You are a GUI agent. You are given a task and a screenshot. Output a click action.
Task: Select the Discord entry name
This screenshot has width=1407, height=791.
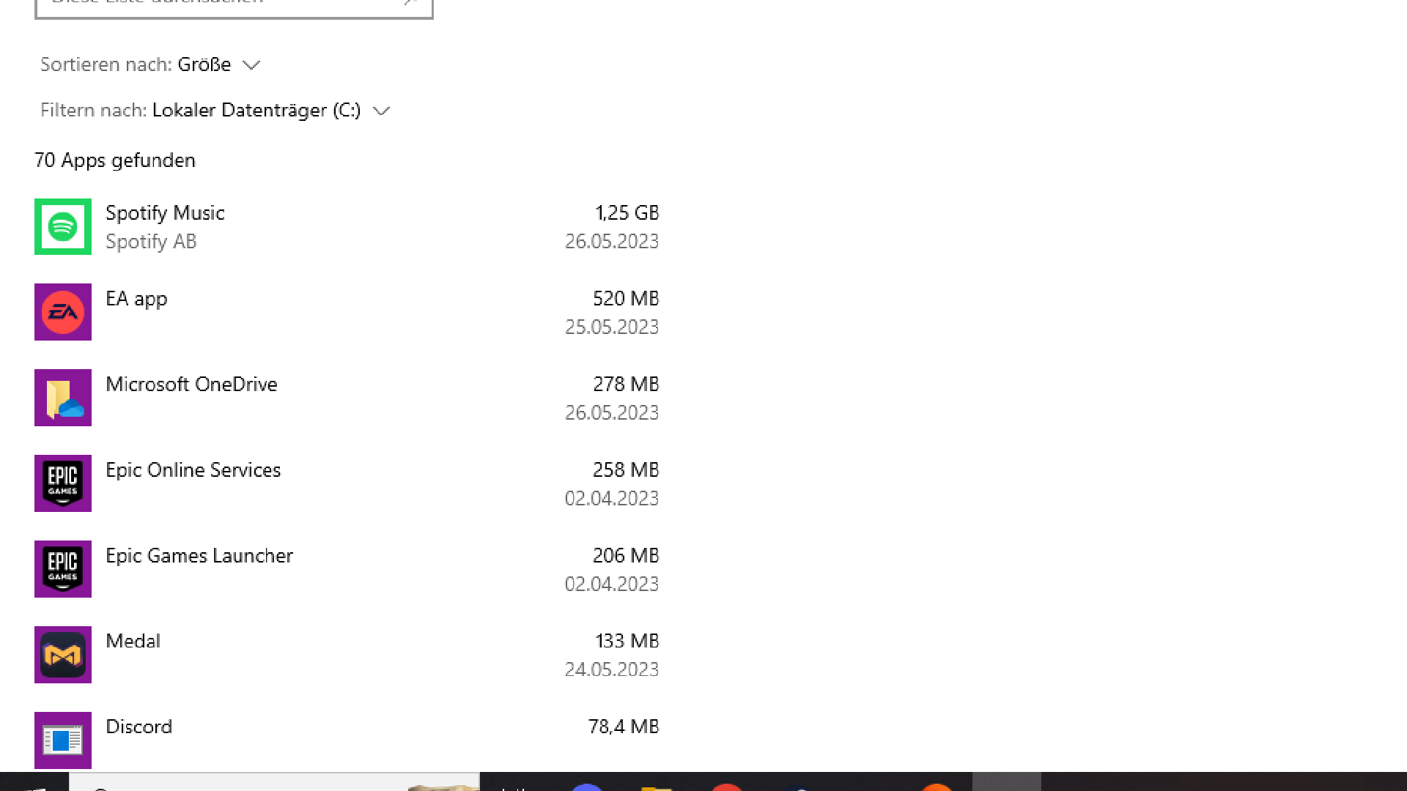139,727
